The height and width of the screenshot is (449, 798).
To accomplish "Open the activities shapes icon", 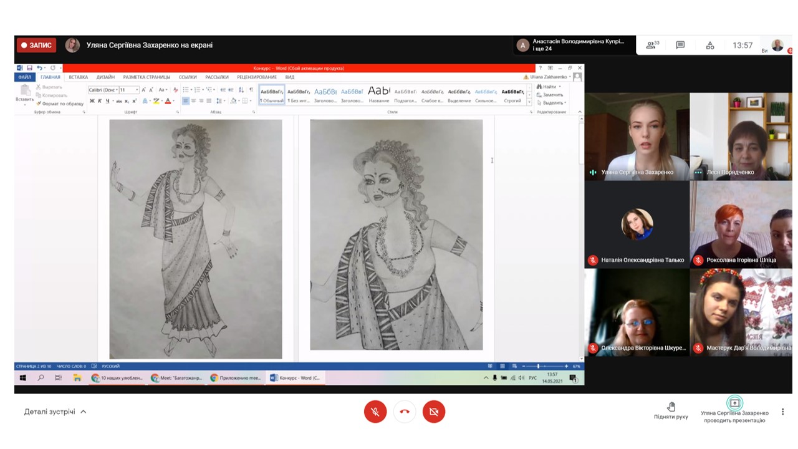I will pos(709,45).
